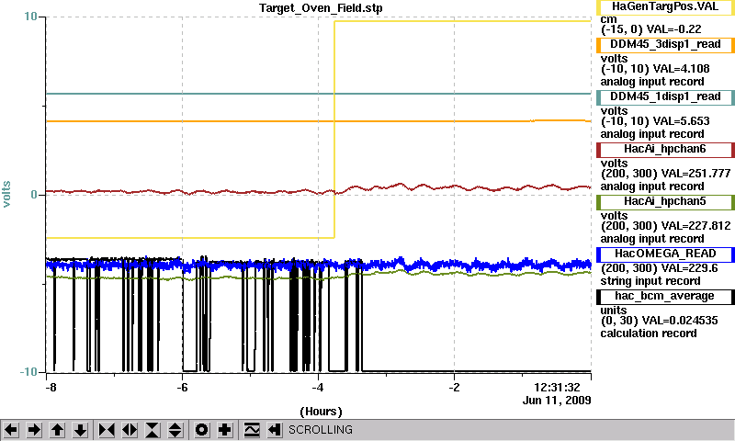
Task: Pan the graph down with the down arrow
Action: (x=80, y=430)
